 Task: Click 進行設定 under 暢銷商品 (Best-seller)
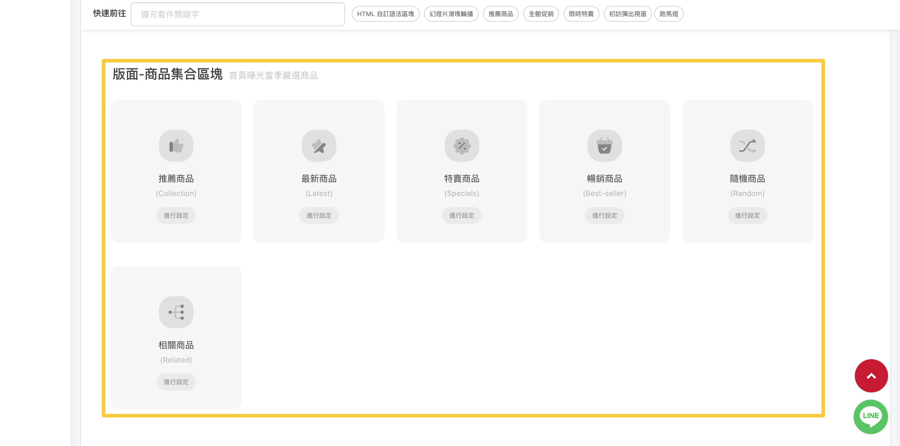(605, 215)
